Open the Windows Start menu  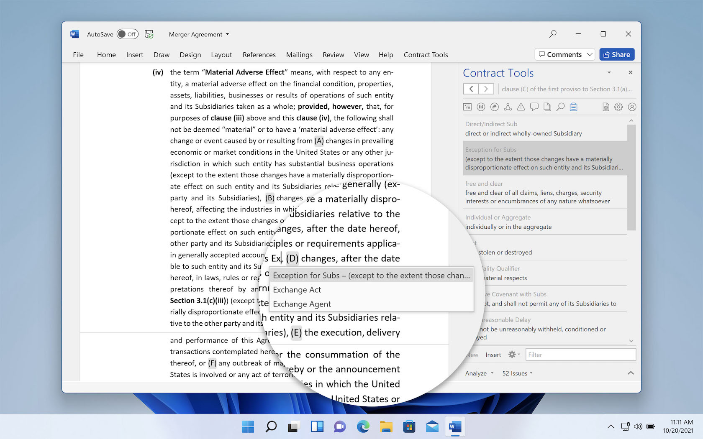coord(248,426)
